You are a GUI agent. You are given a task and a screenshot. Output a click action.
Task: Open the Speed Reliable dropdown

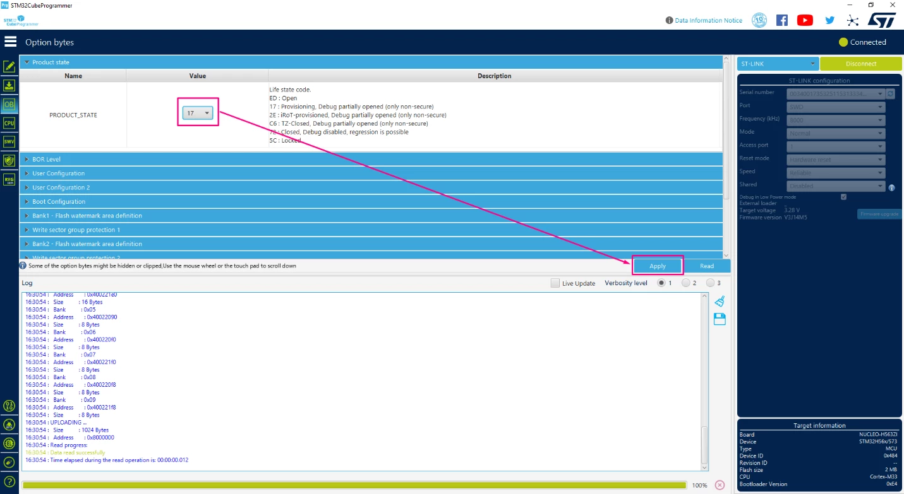[836, 173]
